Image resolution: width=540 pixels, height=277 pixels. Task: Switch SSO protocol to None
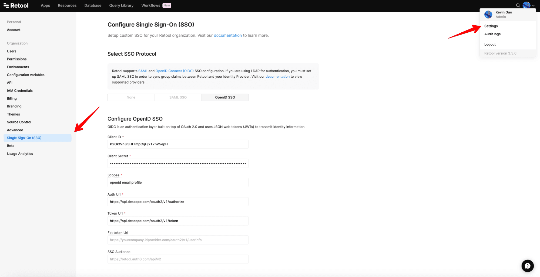(131, 97)
